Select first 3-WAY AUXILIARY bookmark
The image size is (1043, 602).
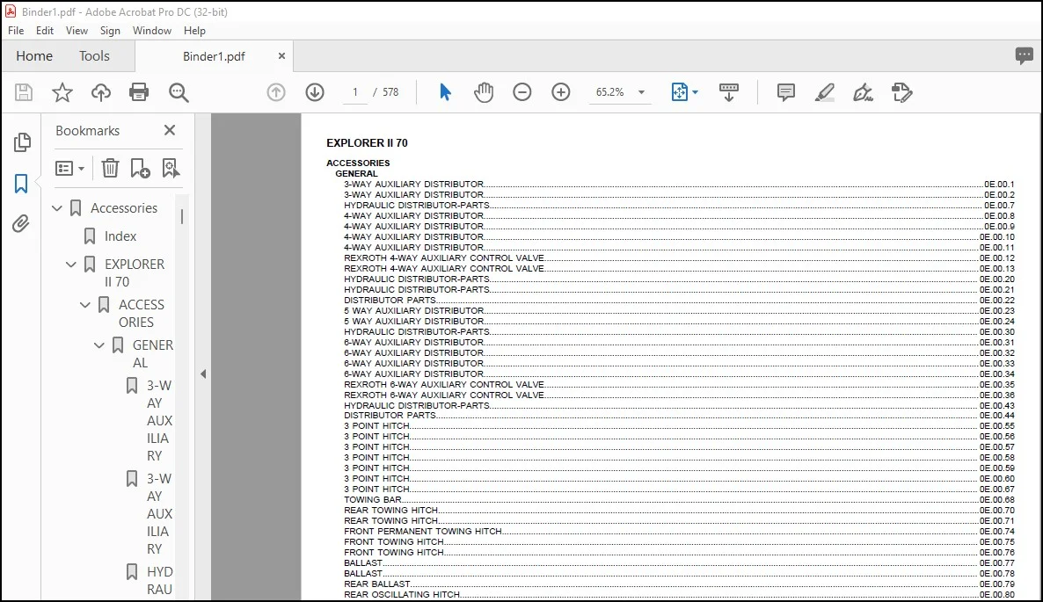tap(160, 421)
